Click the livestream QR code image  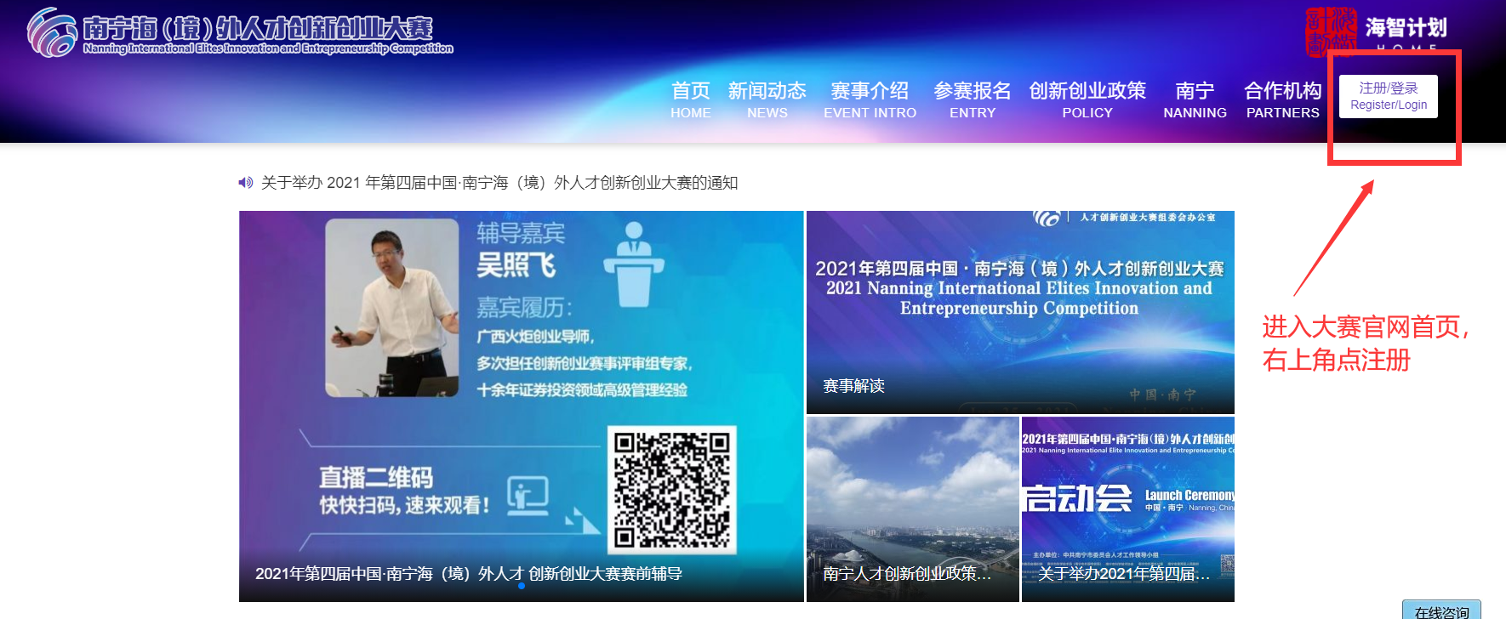coord(671,490)
